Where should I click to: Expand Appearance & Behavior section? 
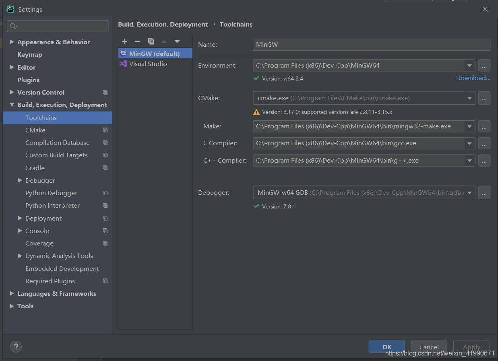coord(12,42)
